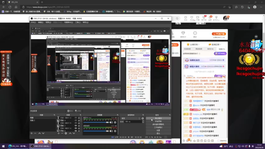This screenshot has height=149, width=265.
Task: Click the orange PC客户端 button
Action: tap(219, 34)
